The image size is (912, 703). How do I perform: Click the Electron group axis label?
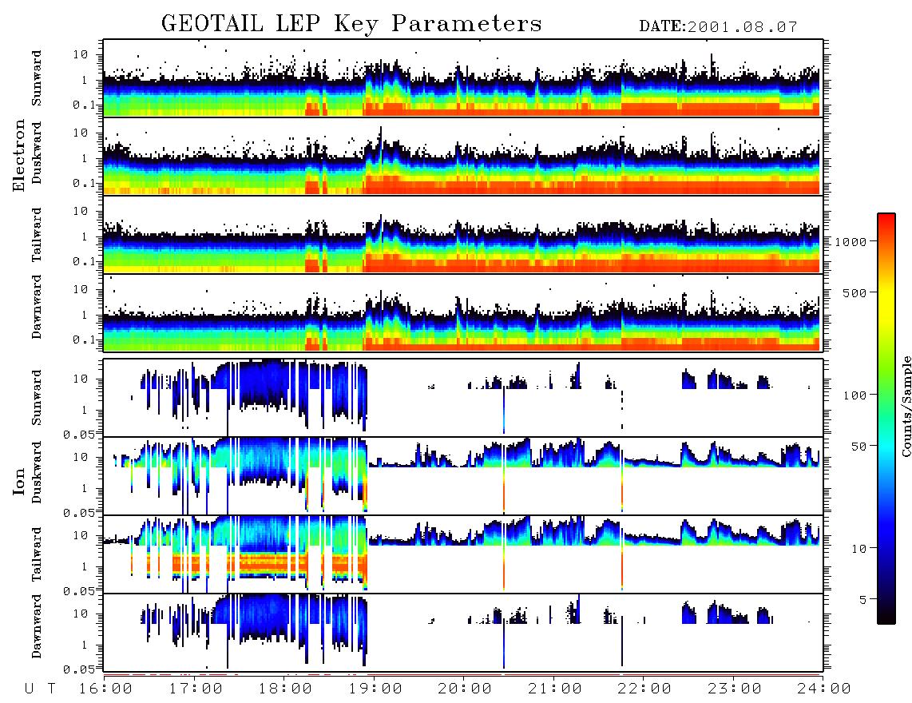click(x=19, y=156)
